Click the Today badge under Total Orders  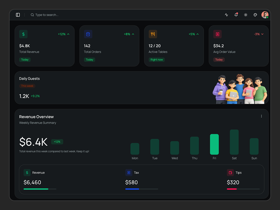(x=89, y=60)
